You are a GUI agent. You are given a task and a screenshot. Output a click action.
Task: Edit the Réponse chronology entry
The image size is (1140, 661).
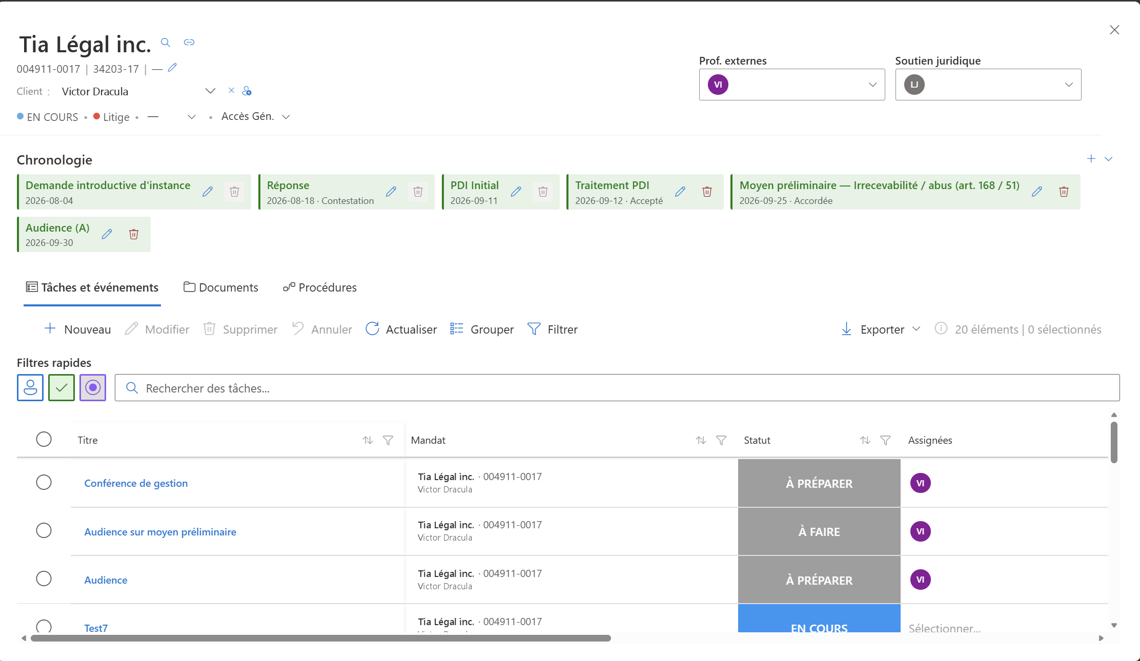click(x=391, y=192)
